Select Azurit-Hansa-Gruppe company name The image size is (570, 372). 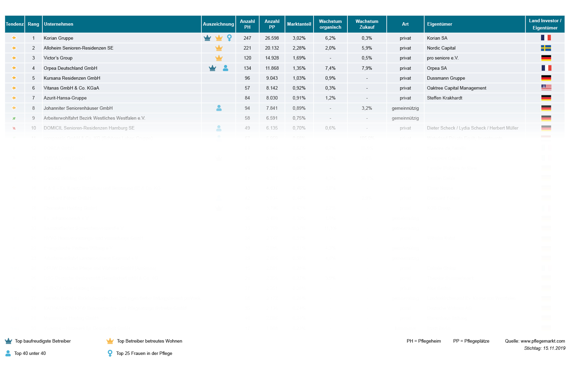point(65,98)
